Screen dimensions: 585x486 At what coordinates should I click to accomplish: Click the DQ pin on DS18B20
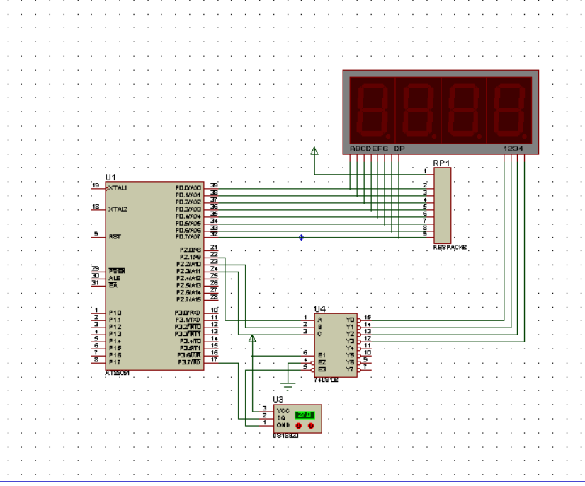click(281, 418)
